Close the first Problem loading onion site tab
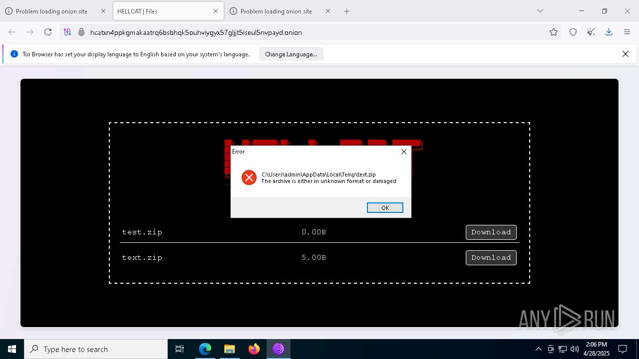This screenshot has height=359, width=639. coord(103,11)
